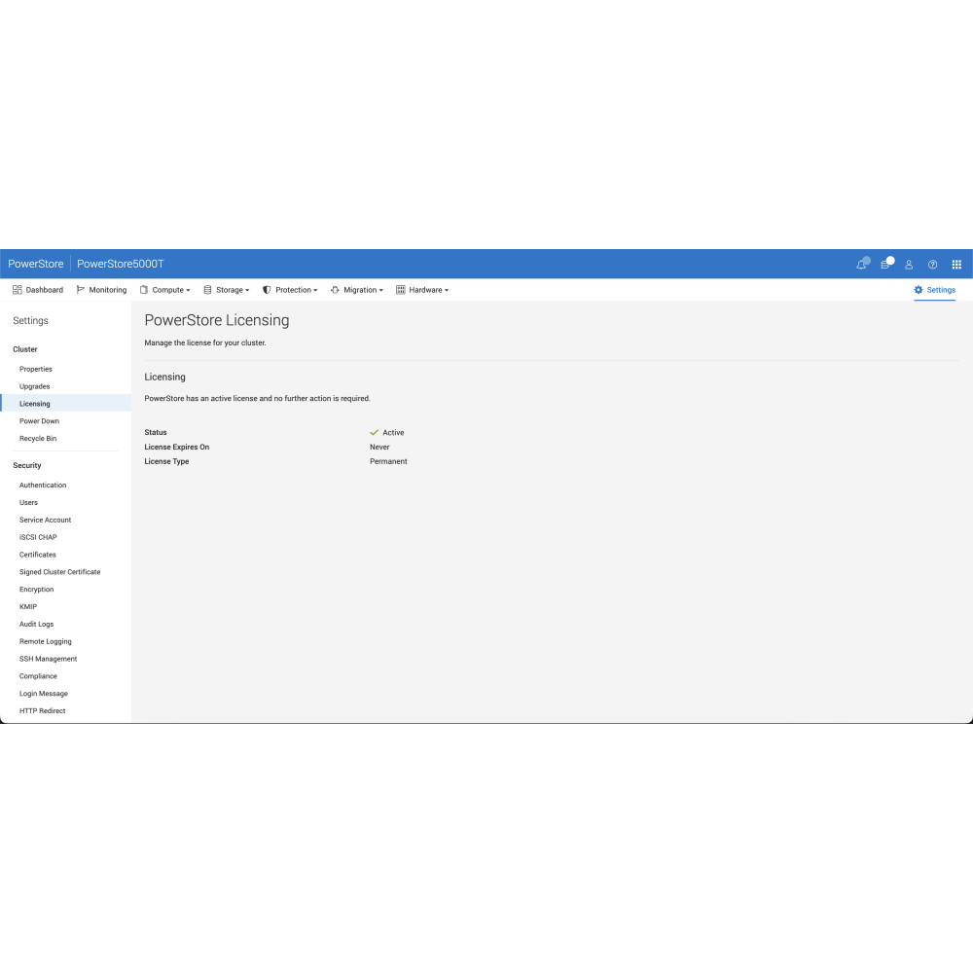Go to the Dashboard tab
The image size is (973, 973).
point(38,290)
